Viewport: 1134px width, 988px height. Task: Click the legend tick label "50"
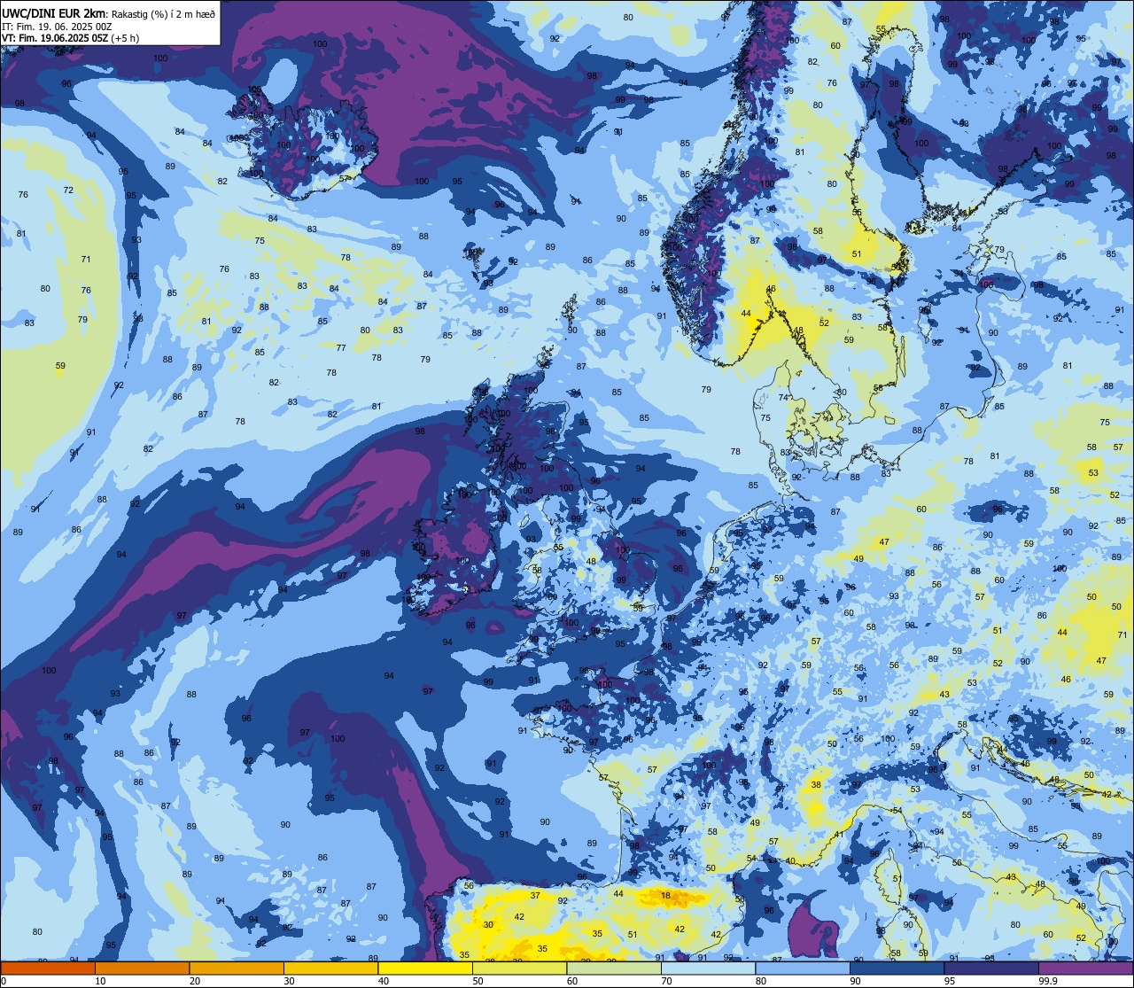478,981
